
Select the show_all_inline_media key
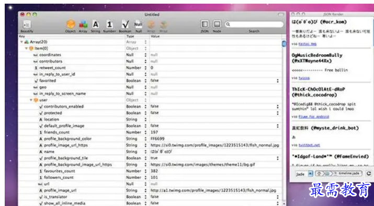pyautogui.click(x=64, y=203)
